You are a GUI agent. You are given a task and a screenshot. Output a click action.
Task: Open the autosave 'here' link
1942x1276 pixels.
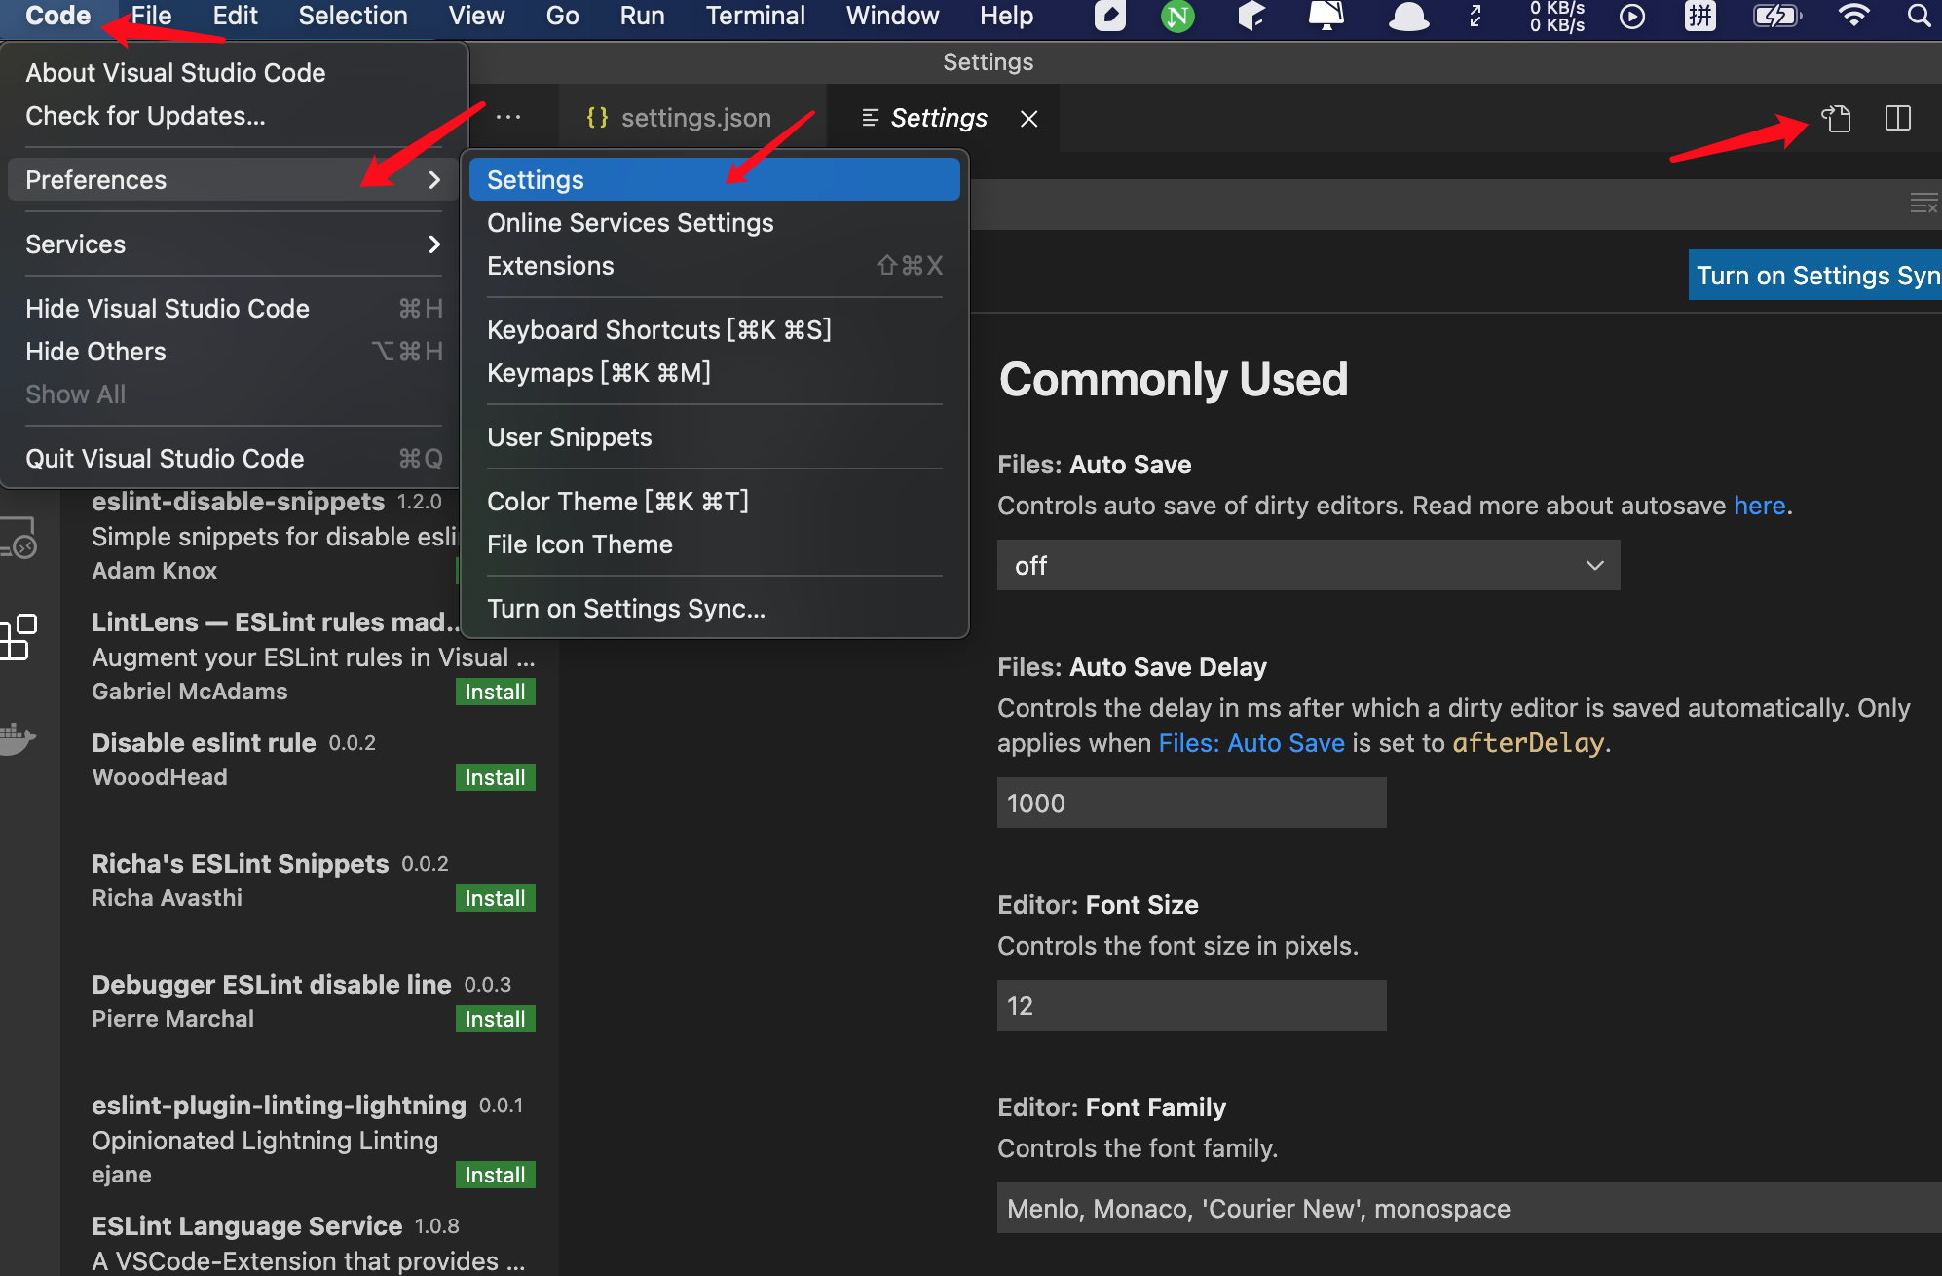coord(1759,506)
